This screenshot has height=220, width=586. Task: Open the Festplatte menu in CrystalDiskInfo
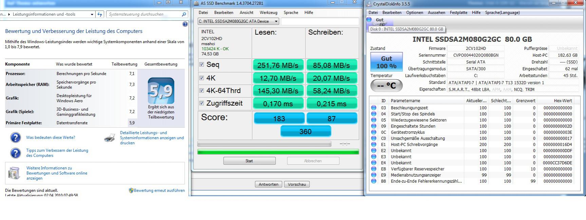point(458,13)
